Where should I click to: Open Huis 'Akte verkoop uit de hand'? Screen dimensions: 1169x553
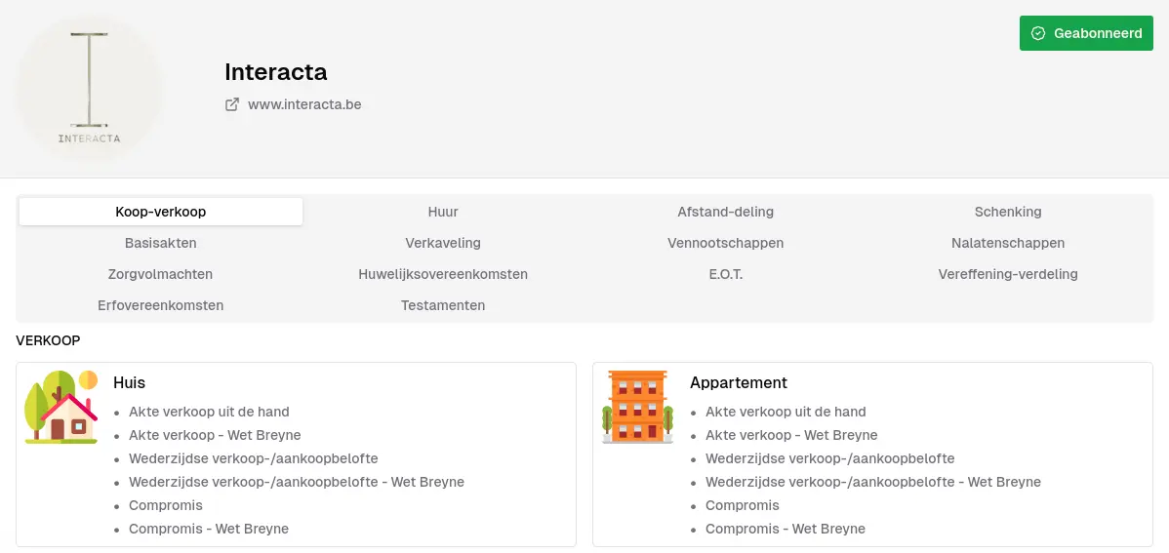[209, 412]
